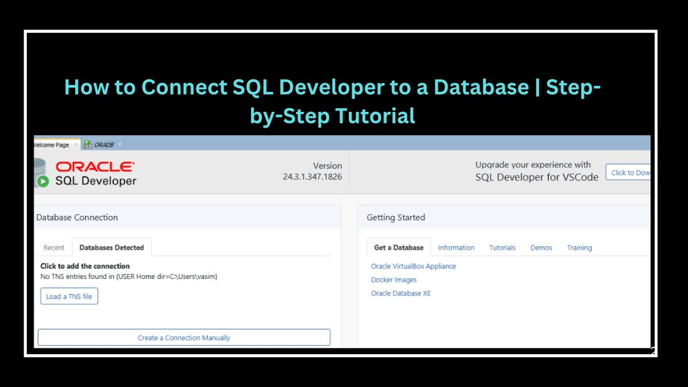This screenshot has height=387, width=688.
Task: Click the version number 24.3.1.347.1826
Action: click(x=312, y=177)
